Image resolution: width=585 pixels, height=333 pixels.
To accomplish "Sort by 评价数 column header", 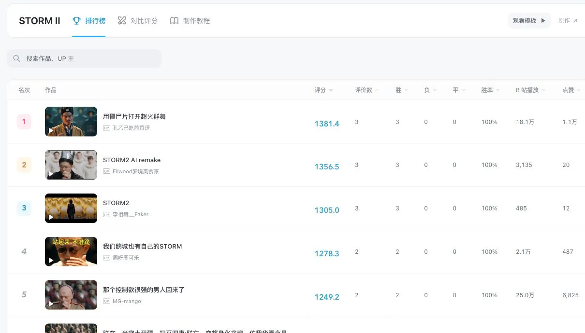I will point(367,90).
